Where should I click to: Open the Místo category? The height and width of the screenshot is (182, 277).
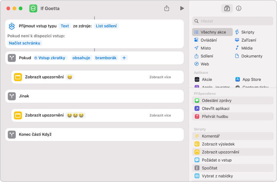tap(202, 48)
